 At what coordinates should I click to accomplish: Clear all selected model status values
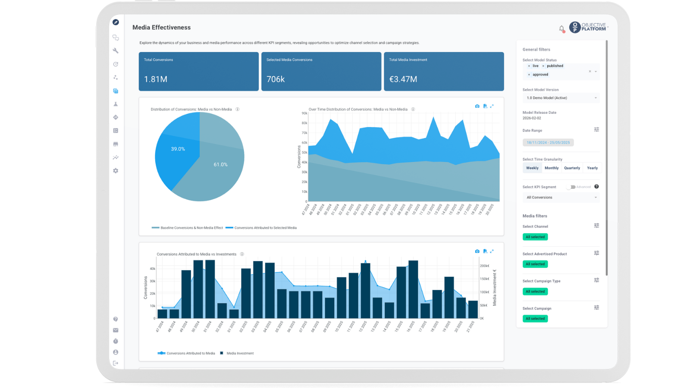pyautogui.click(x=590, y=72)
